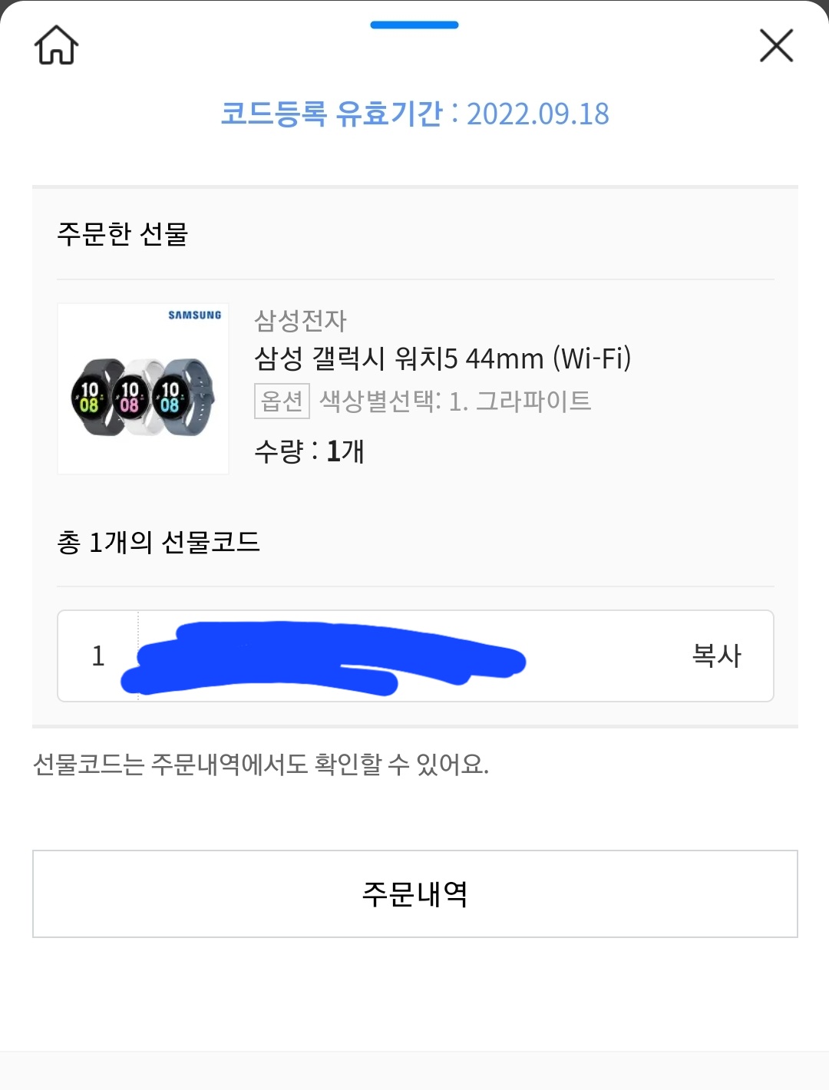Viewport: 829px width, 1090px height.
Task: Click the 주문한 선물 section header
Action: [123, 233]
